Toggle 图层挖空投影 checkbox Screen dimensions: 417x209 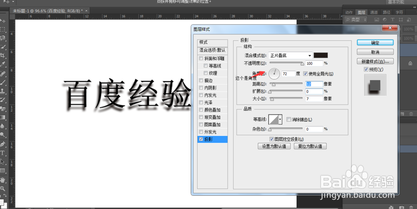[x=271, y=139]
